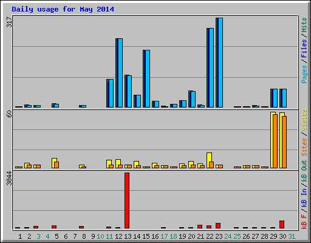Click the 317 axis maximum label

9,22
